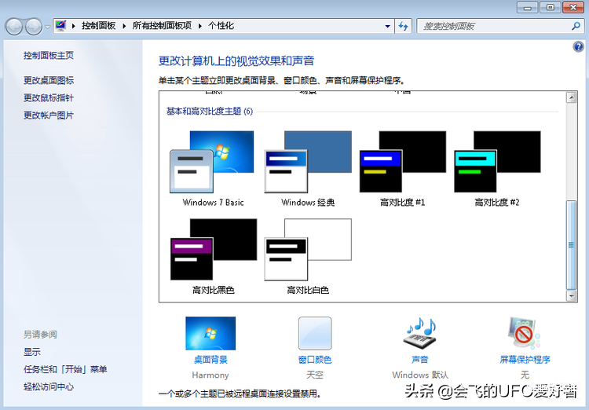Image resolution: width=589 pixels, height=410 pixels.
Task: Open the 声音 link text
Action: click(x=420, y=360)
